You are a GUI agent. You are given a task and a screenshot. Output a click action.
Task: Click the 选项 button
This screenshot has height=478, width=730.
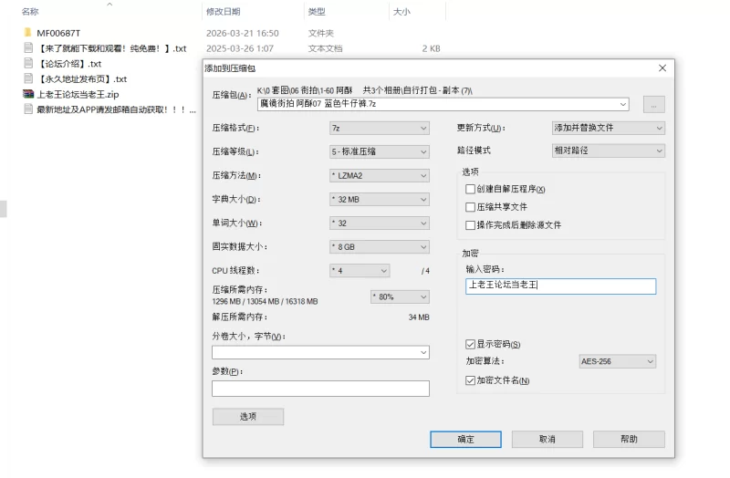point(247,417)
